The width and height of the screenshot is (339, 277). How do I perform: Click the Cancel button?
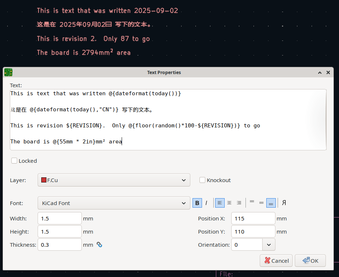(x=276, y=261)
